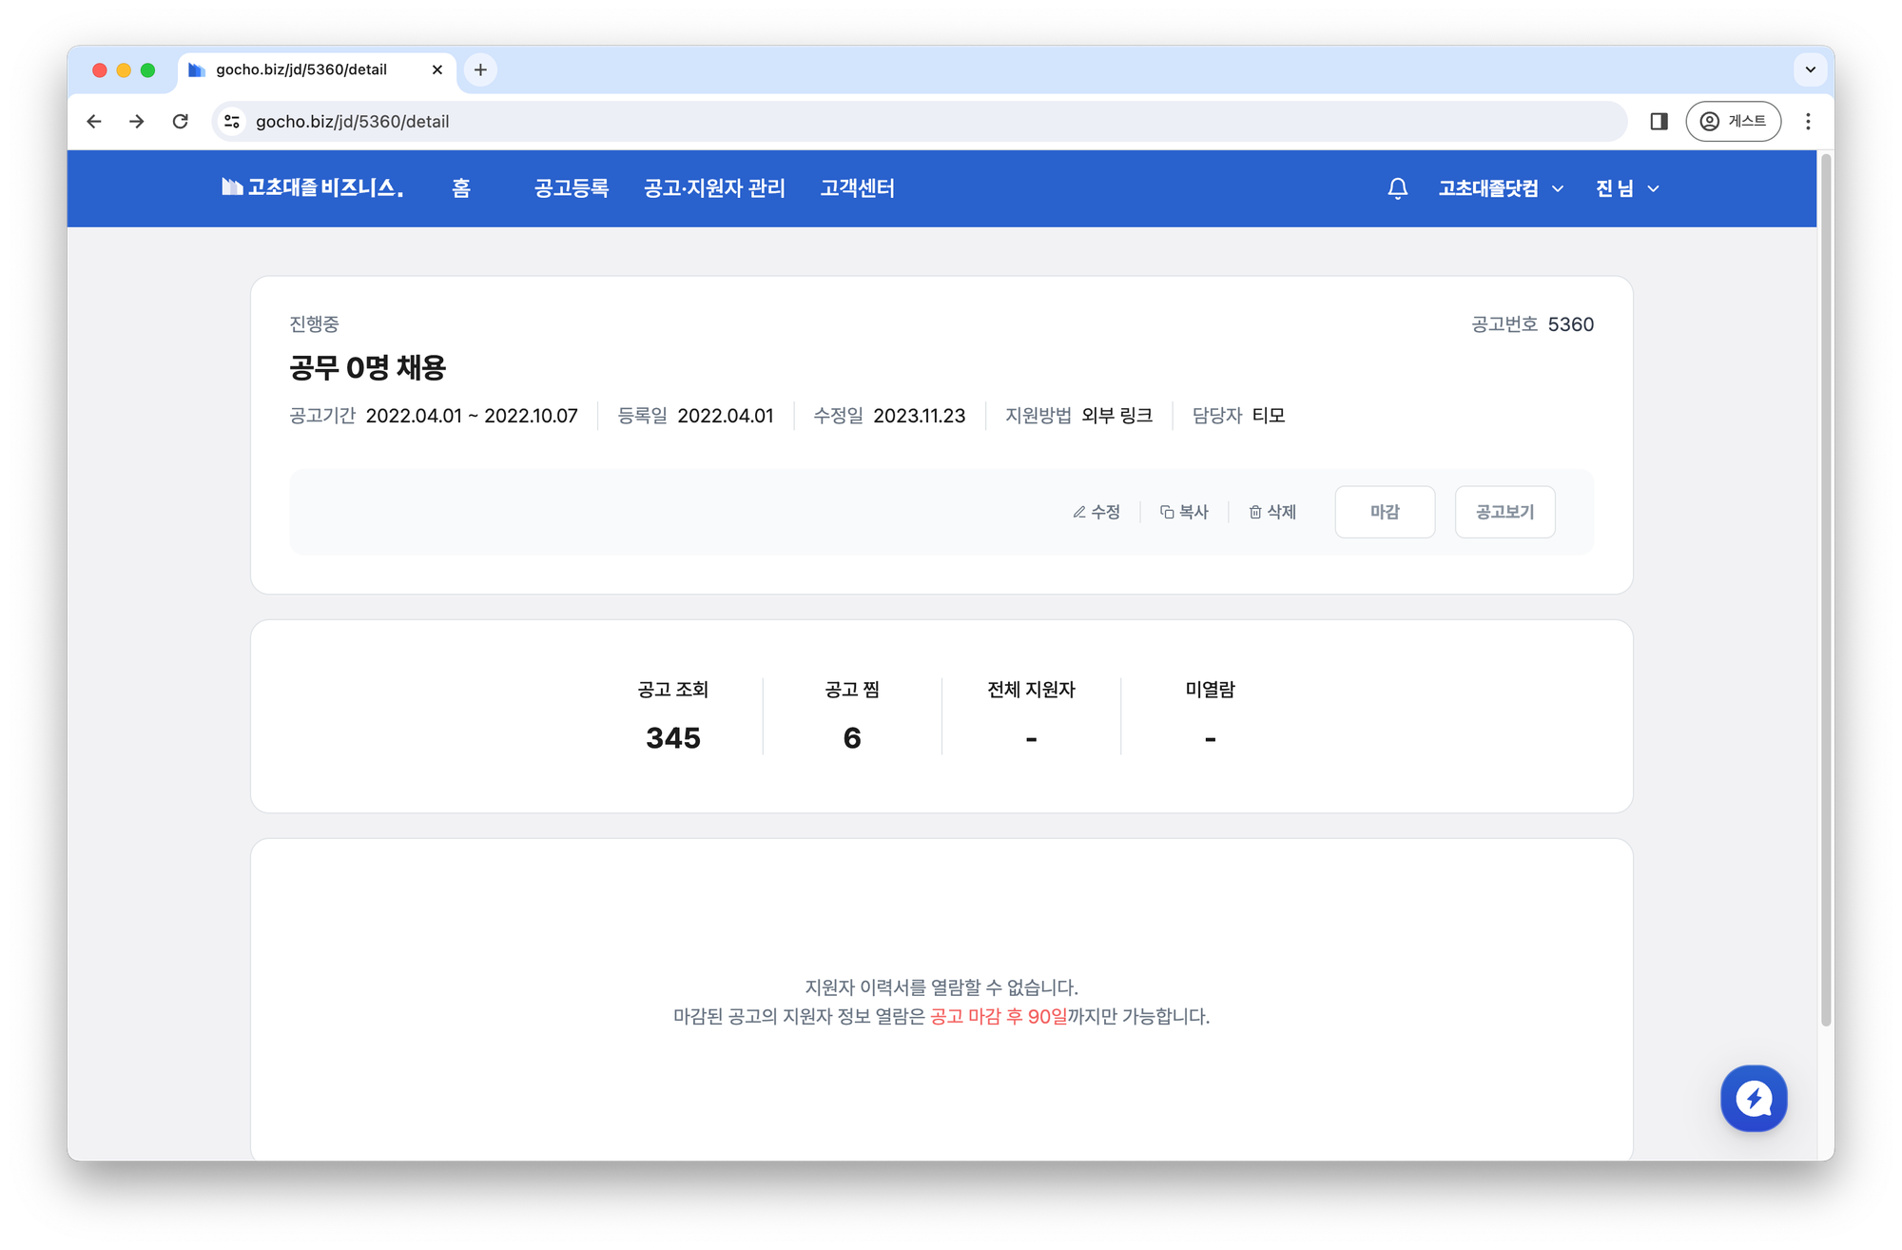1902x1250 pixels.
Task: Open the browser three-dot menu
Action: [1808, 122]
